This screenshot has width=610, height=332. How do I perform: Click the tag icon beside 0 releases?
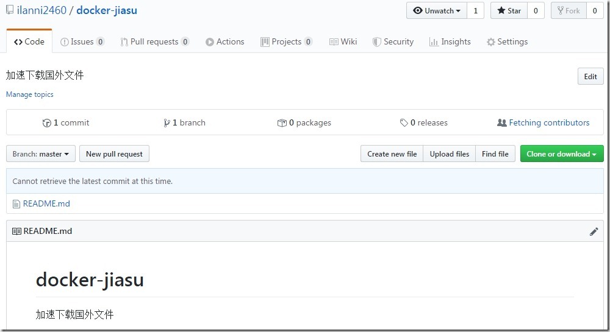404,123
